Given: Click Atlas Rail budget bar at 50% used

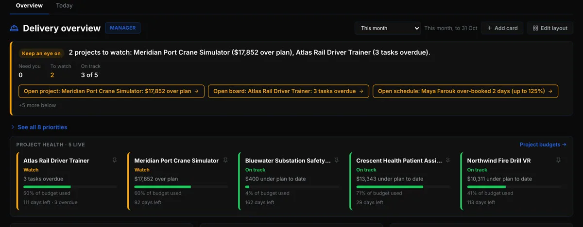Looking at the screenshot, I should click(x=70, y=187).
